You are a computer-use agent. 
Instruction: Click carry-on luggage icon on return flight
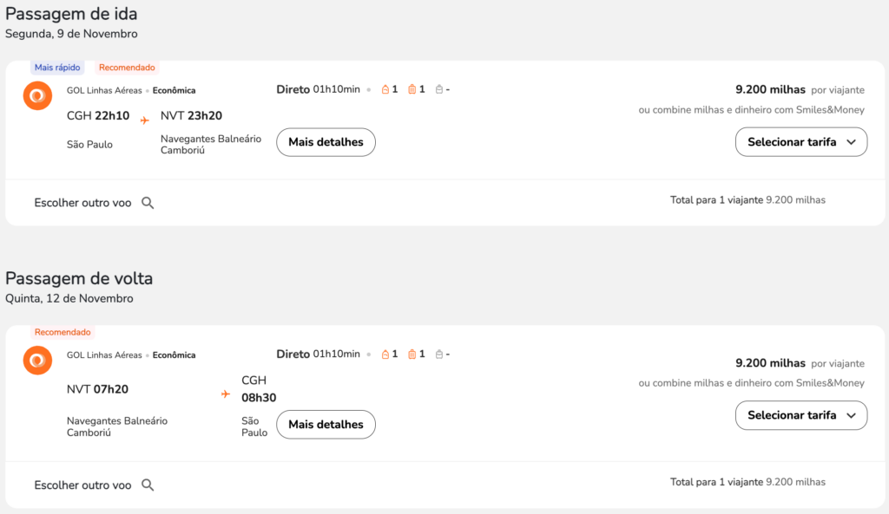412,355
